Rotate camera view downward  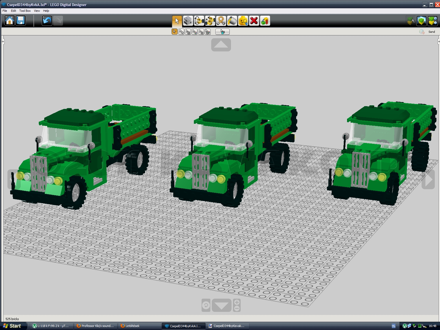pyautogui.click(x=221, y=305)
